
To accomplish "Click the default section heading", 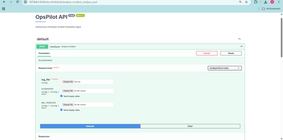I will pos(43,39).
